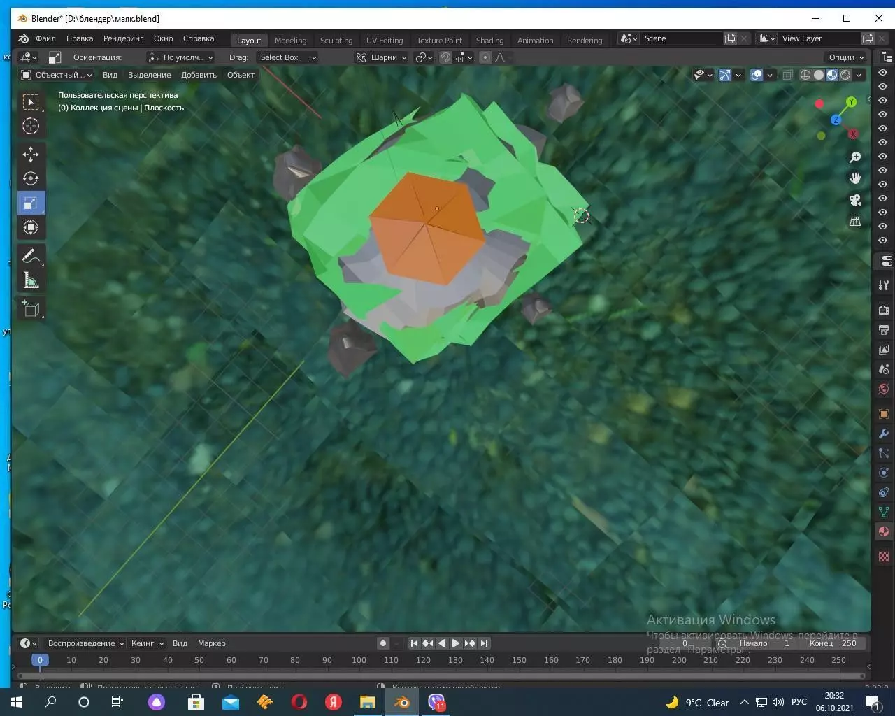Toggle viewport overlays display

point(757,75)
